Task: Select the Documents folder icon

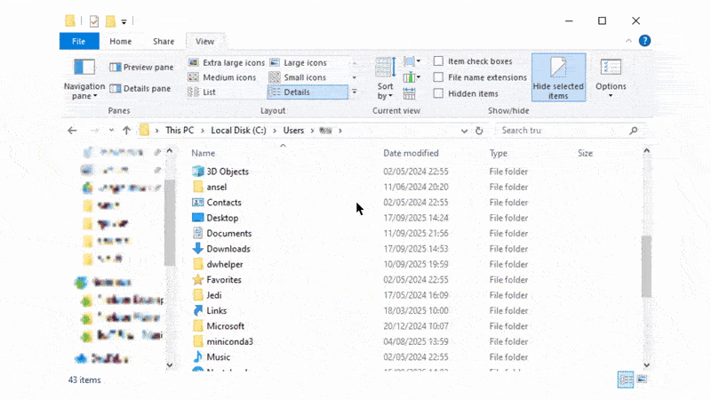Action: pyautogui.click(x=197, y=233)
